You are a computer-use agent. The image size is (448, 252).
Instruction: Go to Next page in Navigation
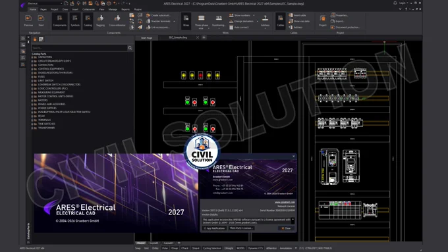coord(41,21)
